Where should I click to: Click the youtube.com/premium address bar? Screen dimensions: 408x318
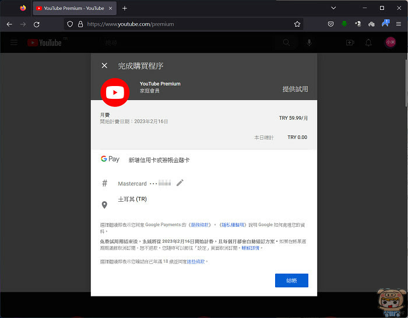184,24
